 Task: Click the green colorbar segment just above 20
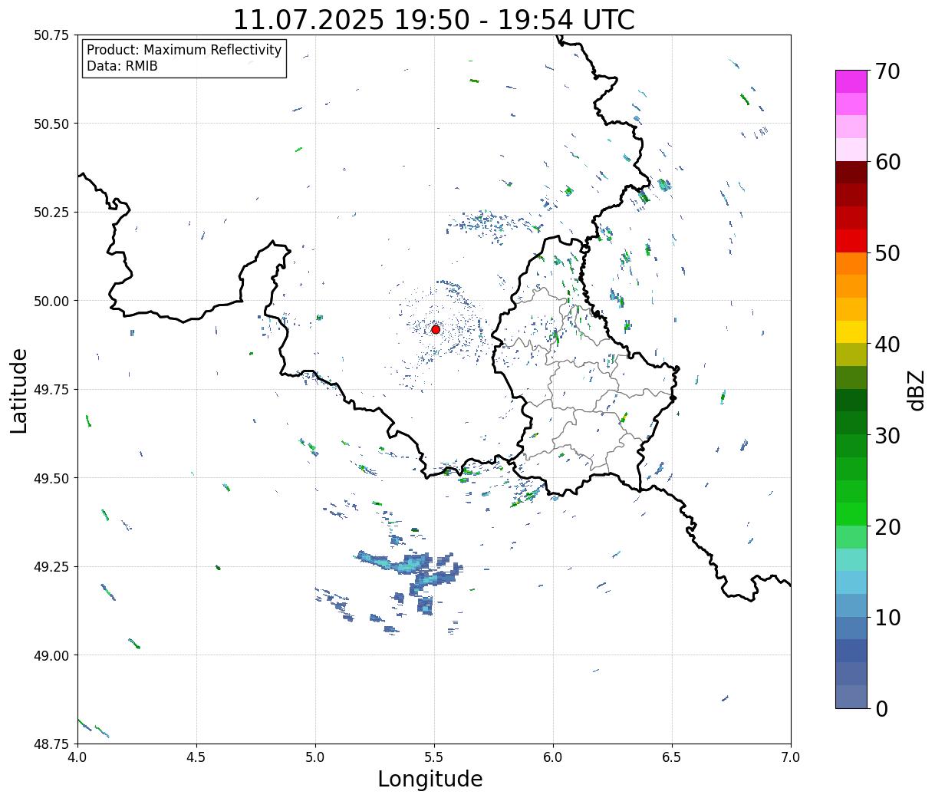851,514
